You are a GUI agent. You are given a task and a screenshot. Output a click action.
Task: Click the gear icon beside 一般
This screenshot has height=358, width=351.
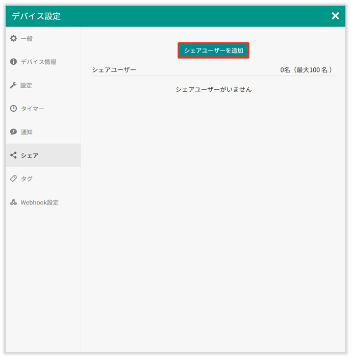(x=14, y=38)
